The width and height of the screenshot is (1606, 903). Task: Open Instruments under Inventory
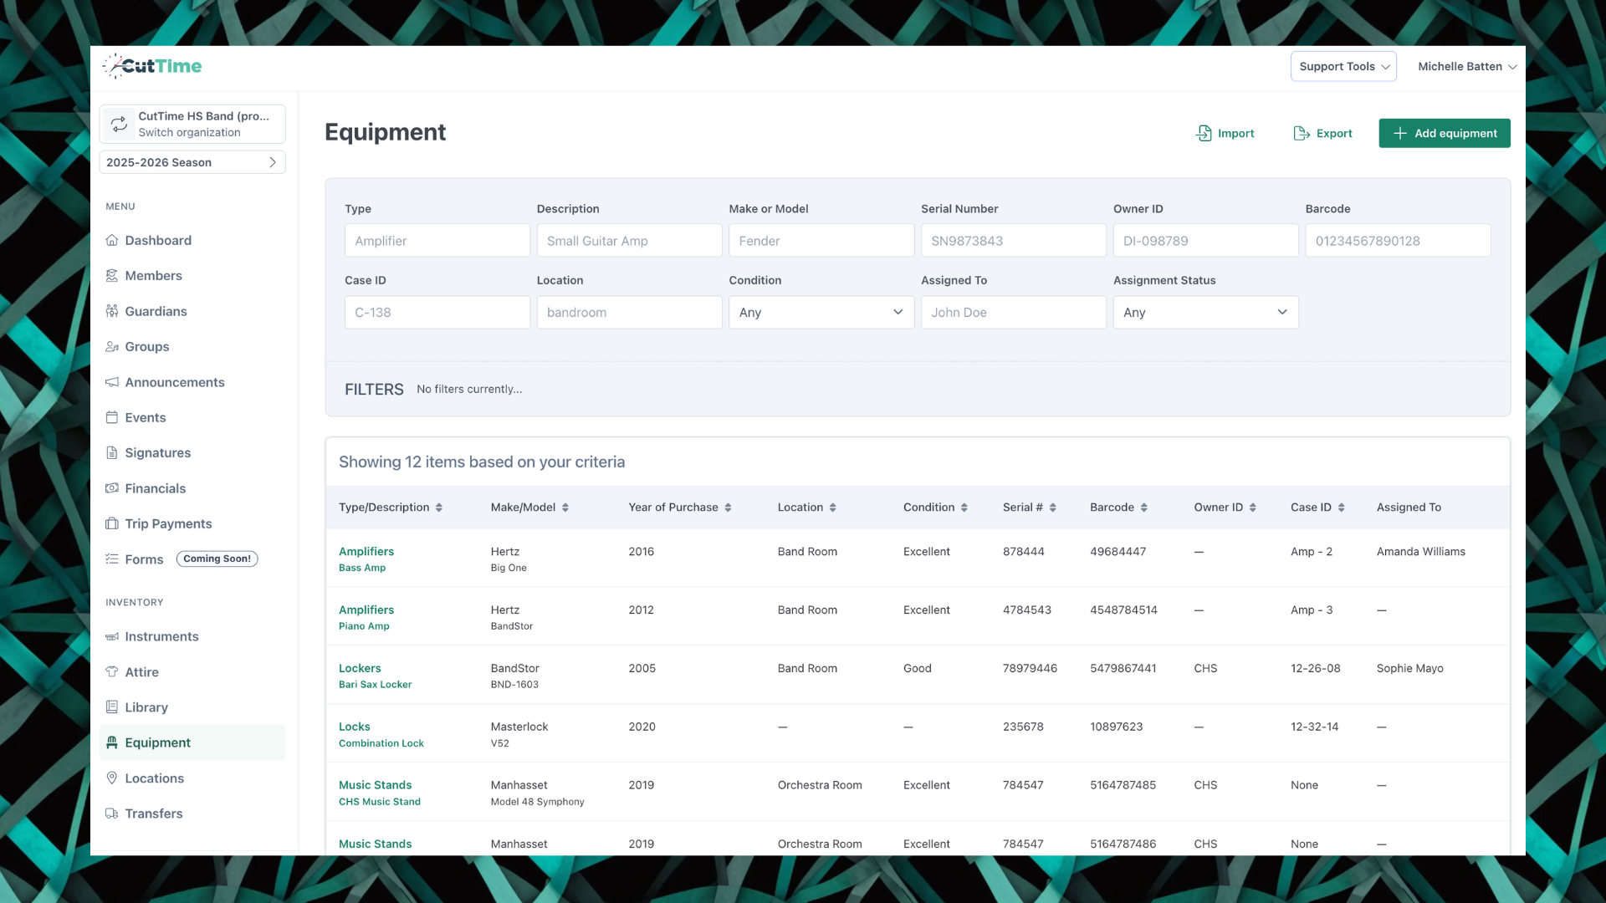[x=162, y=636]
